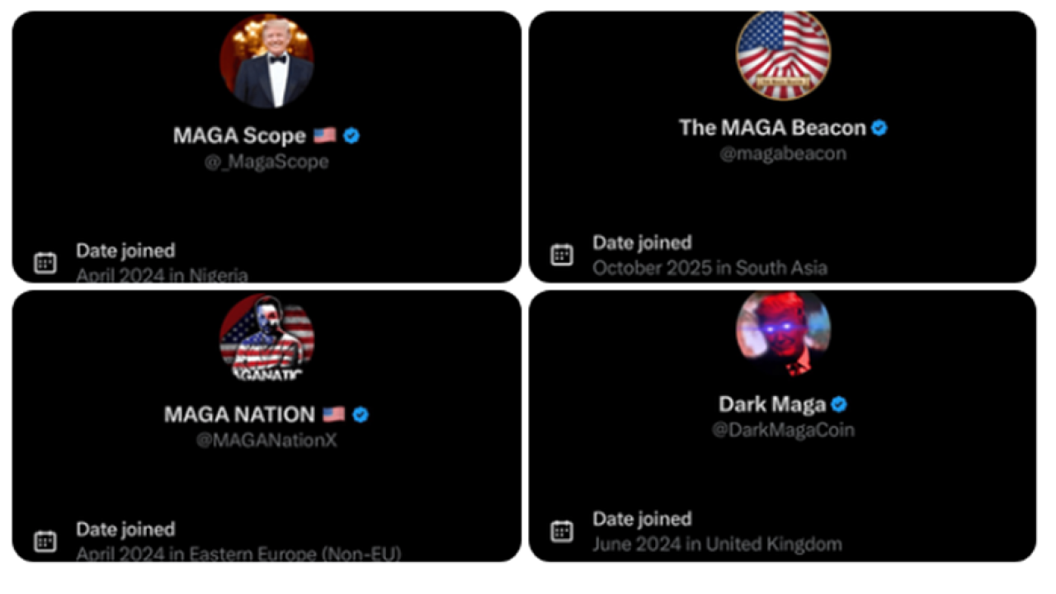Click "October 2025 in South Asia" text
The width and height of the screenshot is (1056, 594).
point(709,267)
